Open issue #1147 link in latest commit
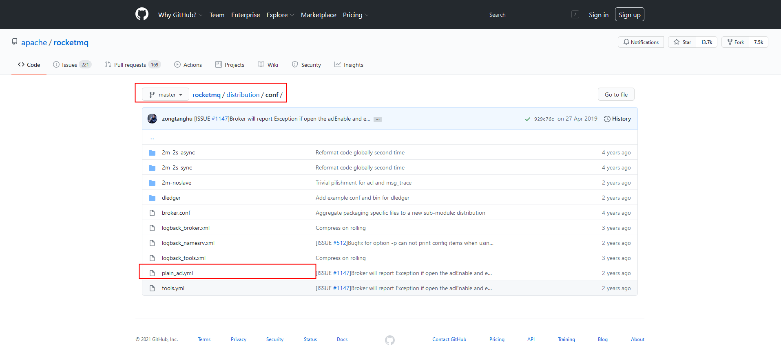The width and height of the screenshot is (781, 350). coord(220,119)
